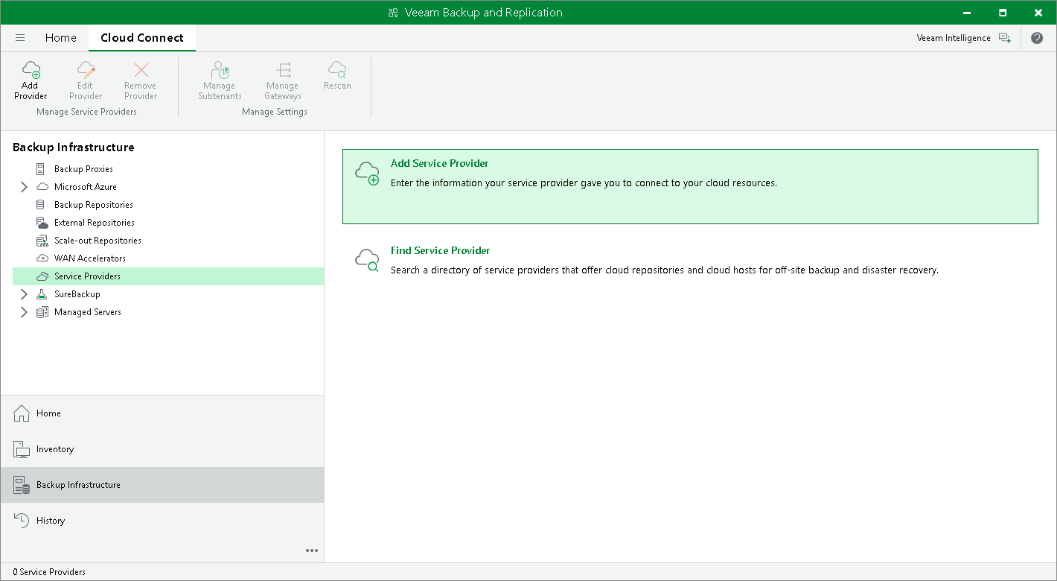This screenshot has height=581, width=1057.
Task: Close the Veeam Backup and Replication window
Action: coord(1038,13)
